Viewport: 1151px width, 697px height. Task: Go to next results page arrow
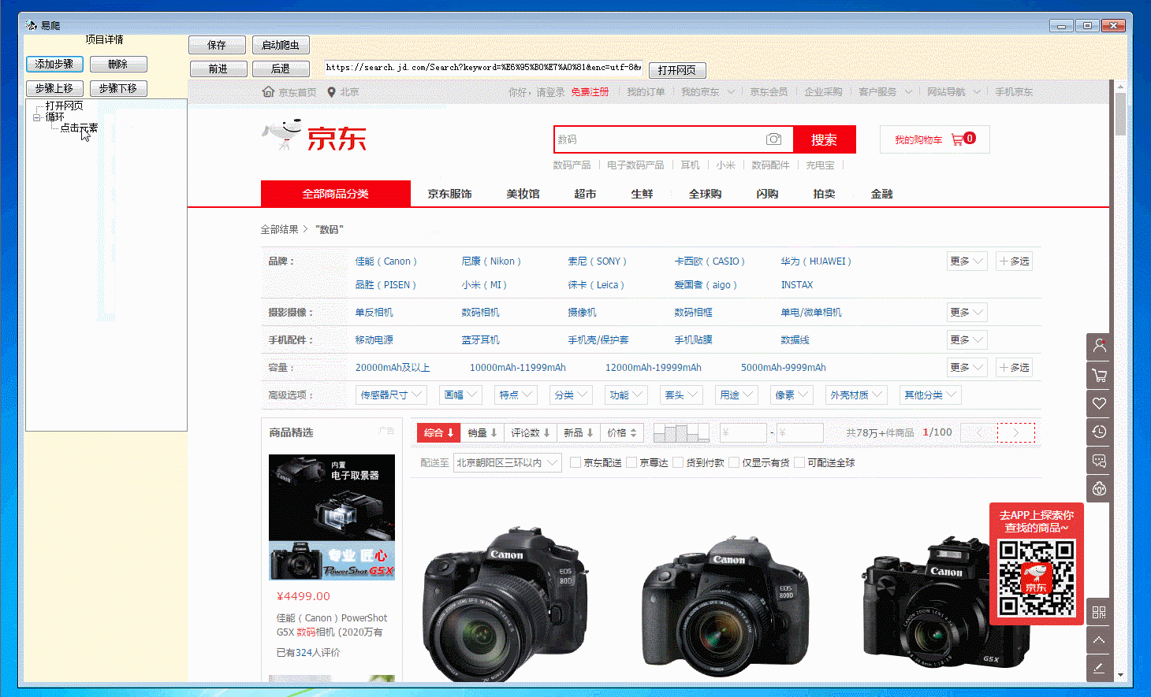coord(1016,432)
